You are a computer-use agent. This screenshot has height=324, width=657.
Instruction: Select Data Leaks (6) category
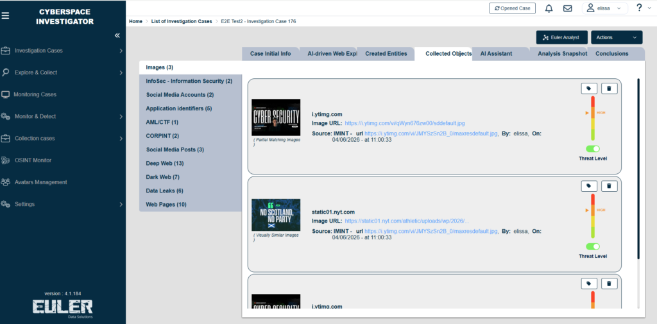191,191
